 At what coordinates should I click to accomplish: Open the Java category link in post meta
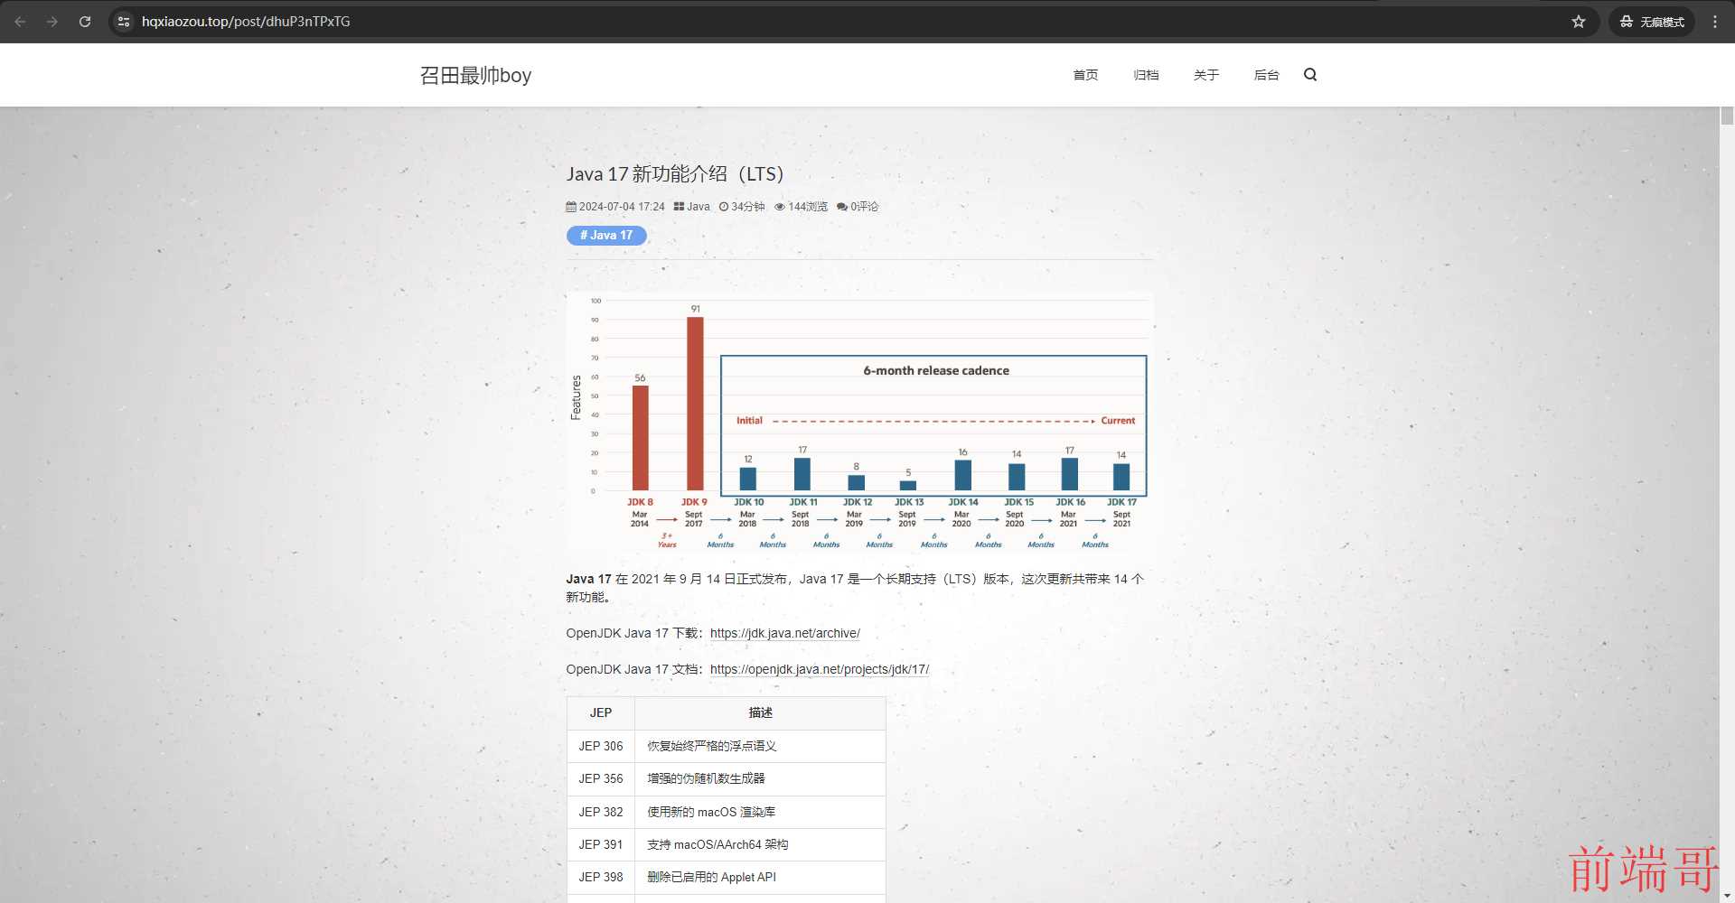(x=699, y=207)
